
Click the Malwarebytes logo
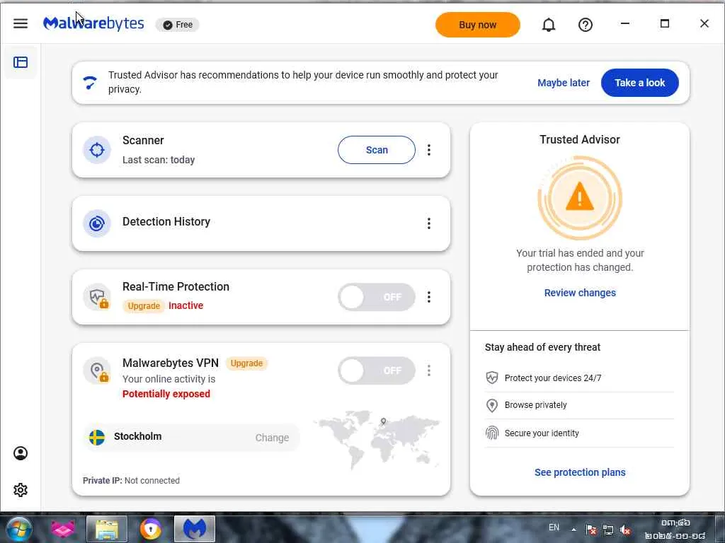click(93, 23)
